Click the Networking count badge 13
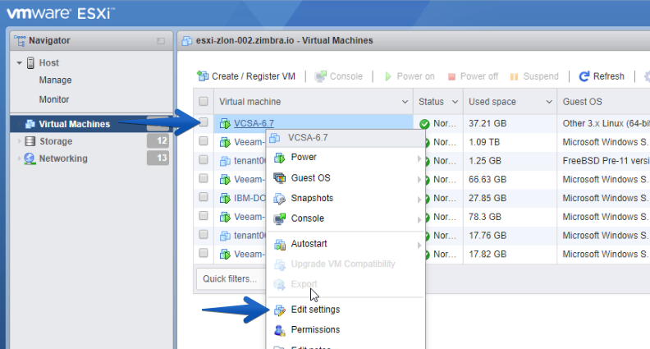 pyautogui.click(x=158, y=158)
